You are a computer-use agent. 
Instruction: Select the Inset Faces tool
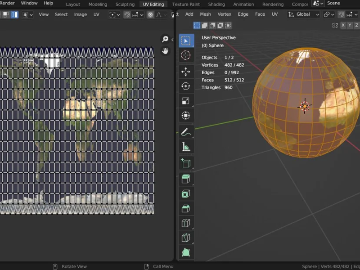(186, 193)
